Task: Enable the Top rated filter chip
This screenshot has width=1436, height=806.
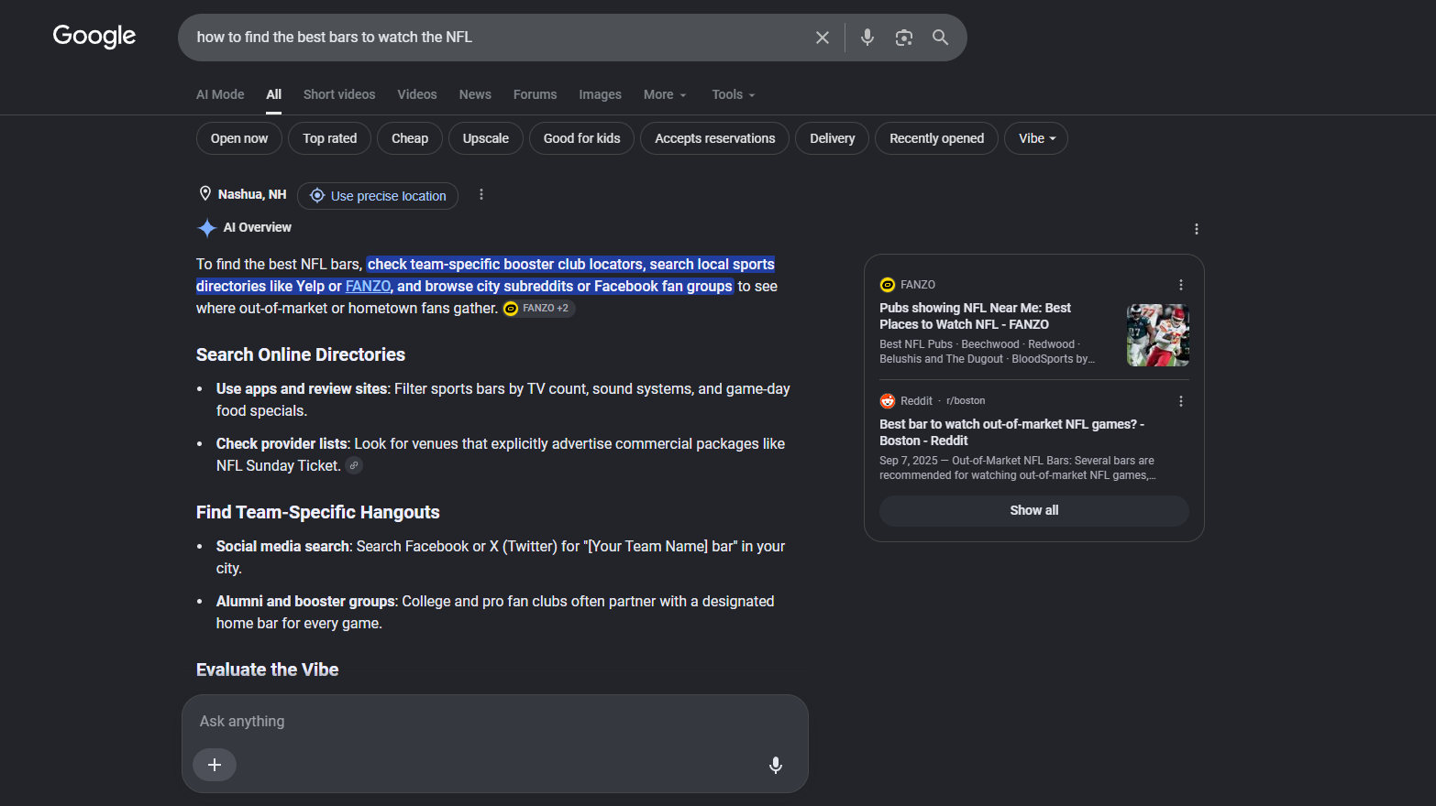Action: pos(330,138)
